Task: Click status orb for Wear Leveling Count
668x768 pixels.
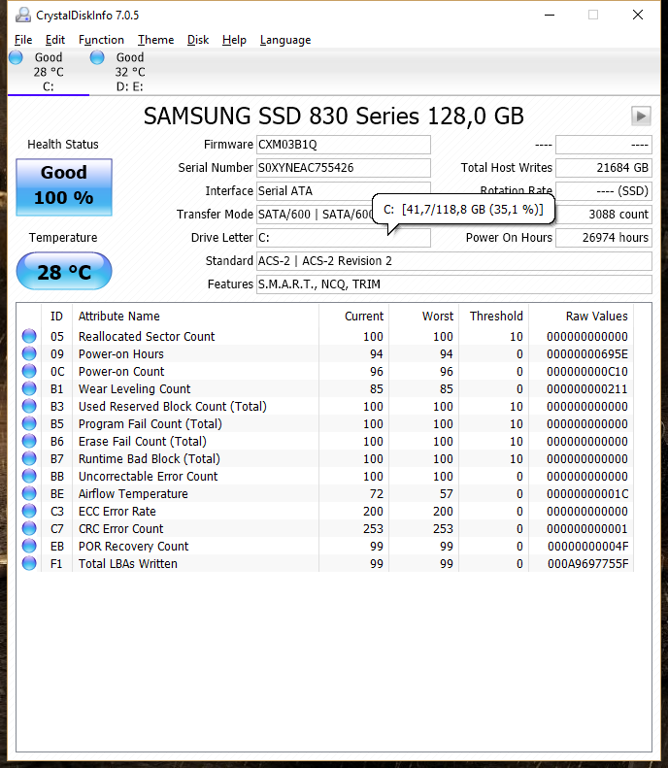Action: 29,388
